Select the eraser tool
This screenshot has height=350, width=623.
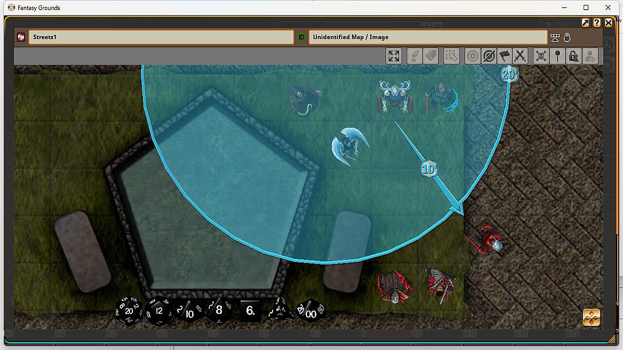click(x=431, y=56)
